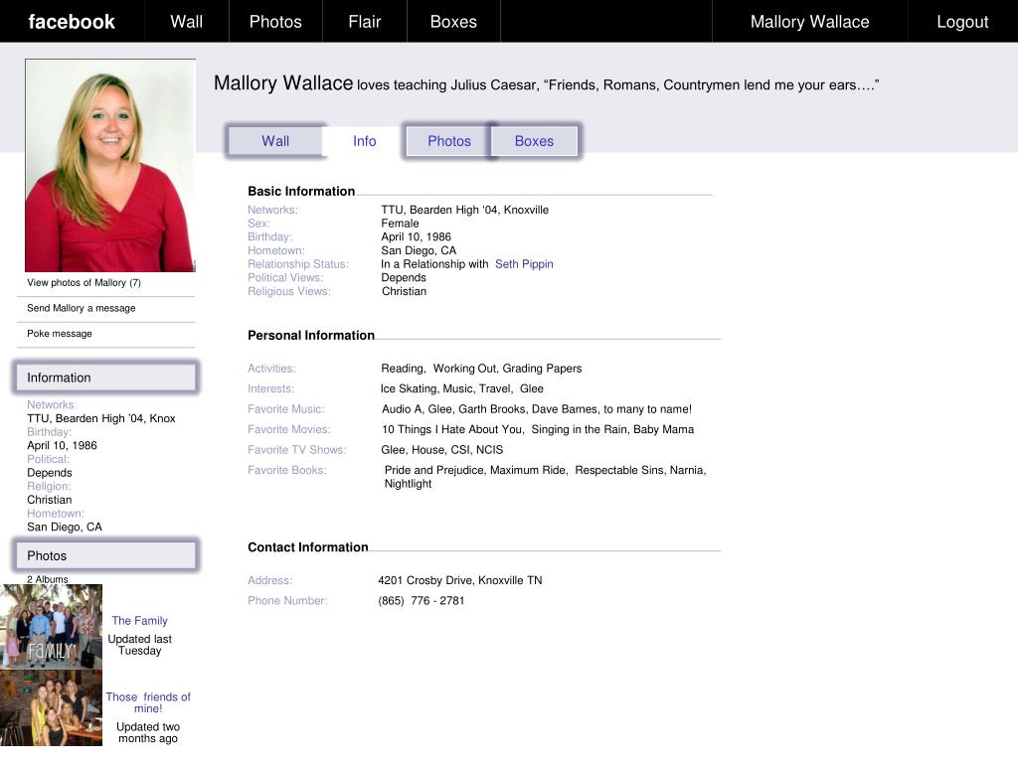Click the Favorite Books label
Screen dimensions: 1018x763
click(287, 470)
